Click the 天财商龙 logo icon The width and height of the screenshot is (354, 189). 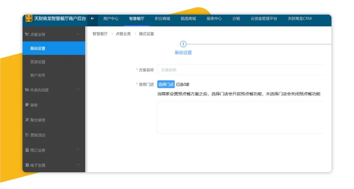[29, 18]
